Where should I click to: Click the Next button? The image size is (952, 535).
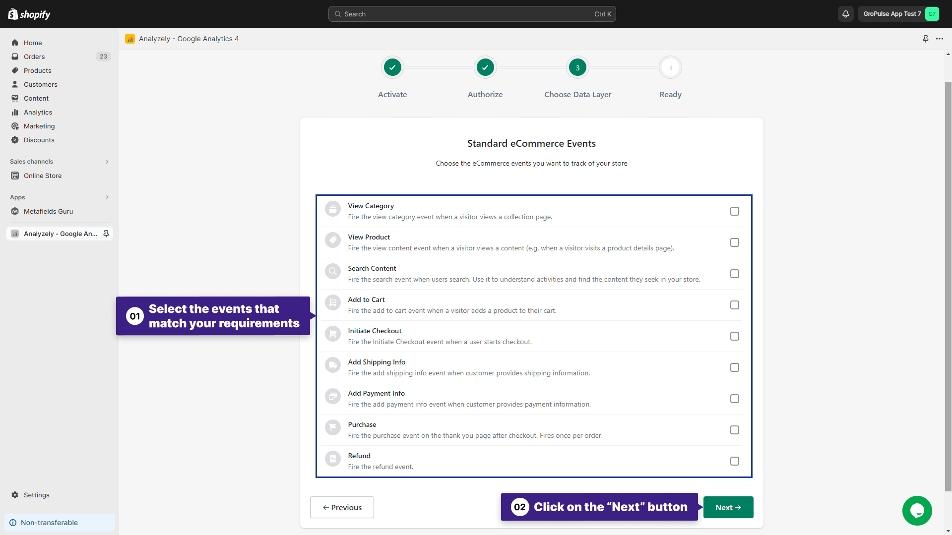click(x=728, y=507)
